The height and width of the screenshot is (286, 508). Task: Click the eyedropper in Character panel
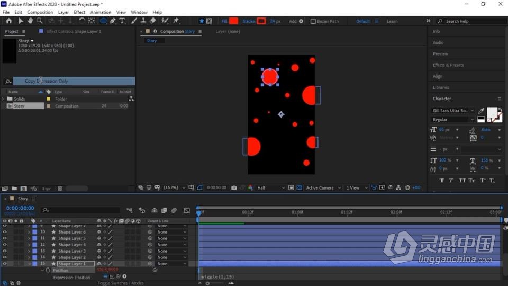(481, 111)
